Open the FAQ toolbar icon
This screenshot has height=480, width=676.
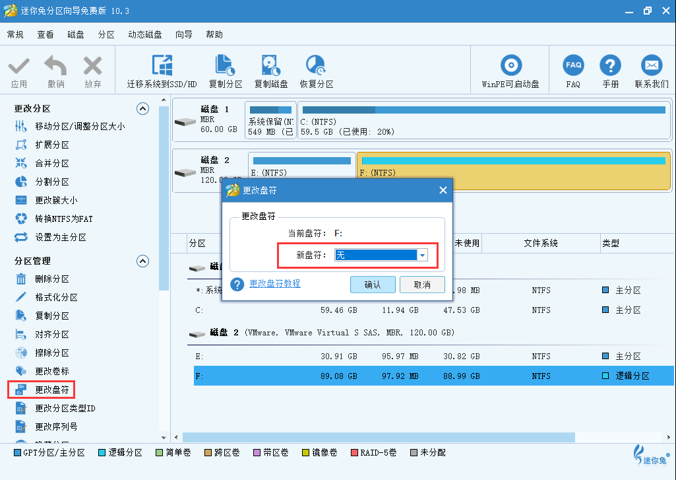(573, 65)
